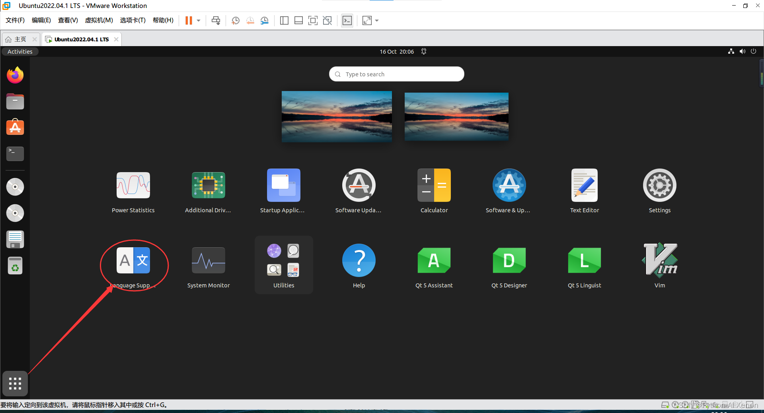Click the second disc drive dock icon
The width and height of the screenshot is (764, 413).
tap(15, 213)
